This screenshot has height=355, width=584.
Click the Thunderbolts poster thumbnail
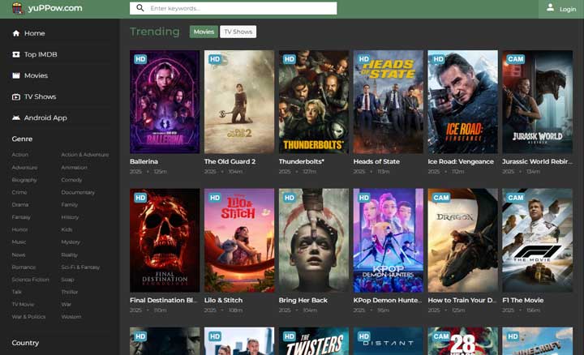[314, 102]
